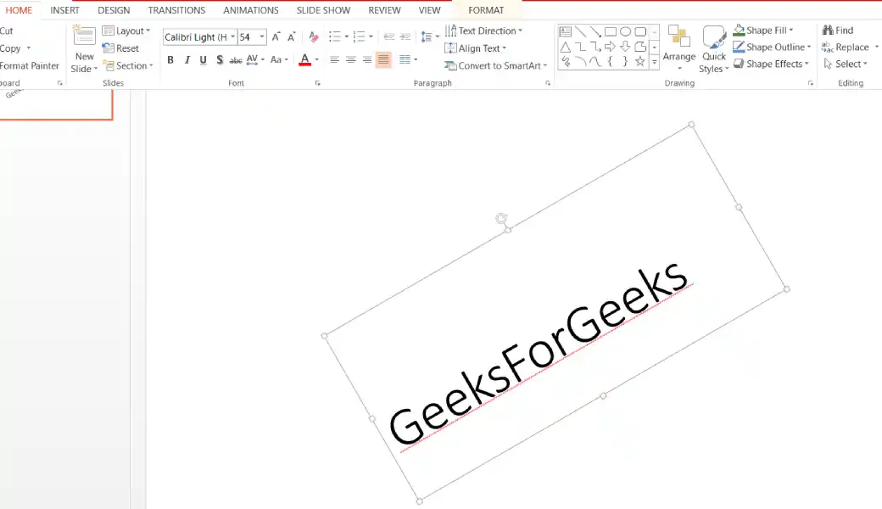
Task: Click Increase Font Size icon
Action: (x=276, y=37)
